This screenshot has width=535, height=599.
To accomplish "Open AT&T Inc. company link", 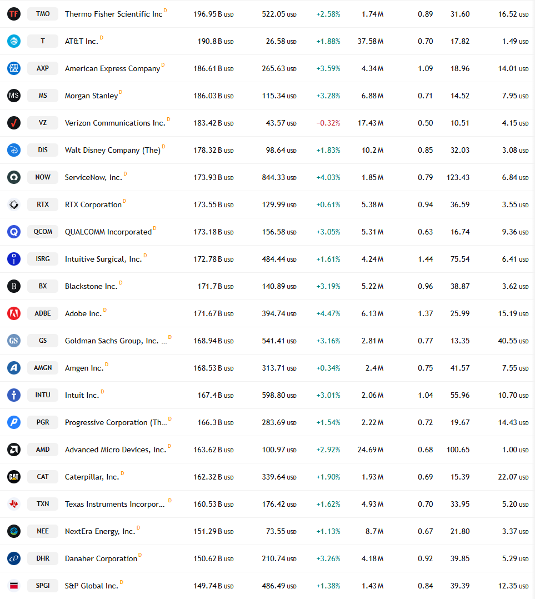I will 82,41.
